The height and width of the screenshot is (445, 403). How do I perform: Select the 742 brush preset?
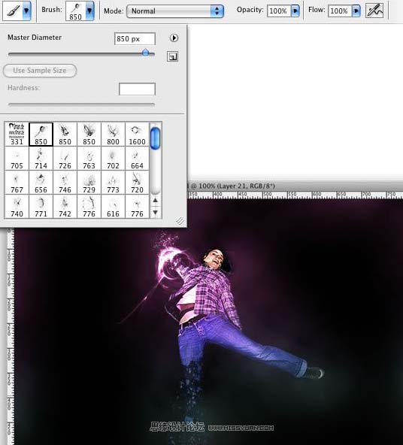[65, 207]
